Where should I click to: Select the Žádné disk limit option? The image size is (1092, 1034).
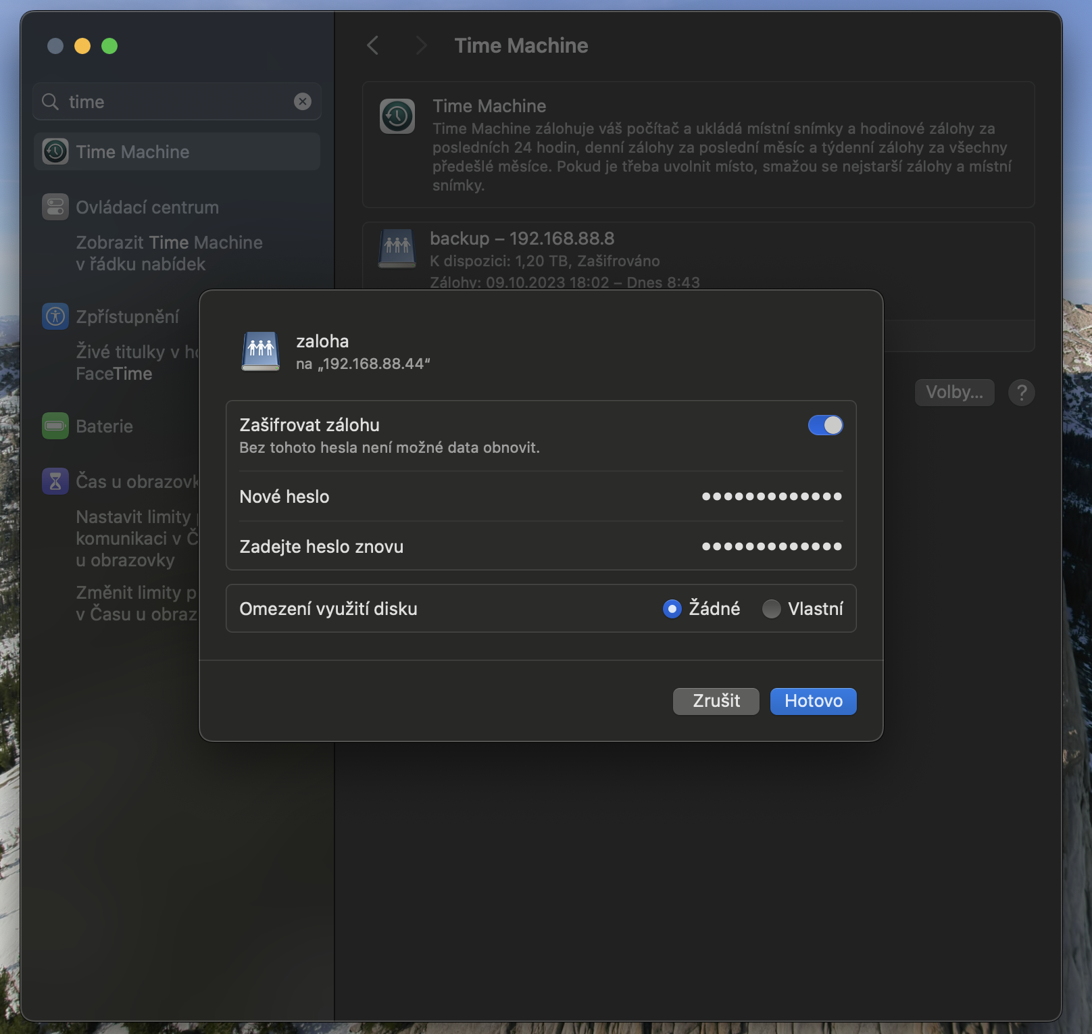point(671,609)
